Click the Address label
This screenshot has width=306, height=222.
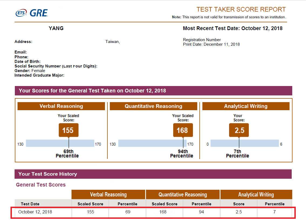(23, 42)
